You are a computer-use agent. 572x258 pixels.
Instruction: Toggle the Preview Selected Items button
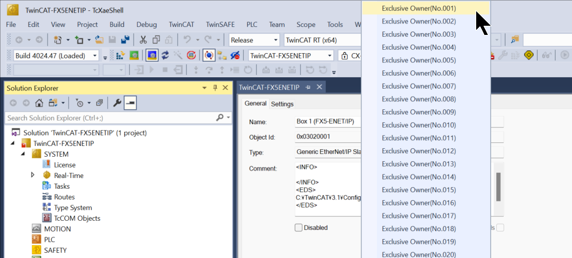coord(131,103)
